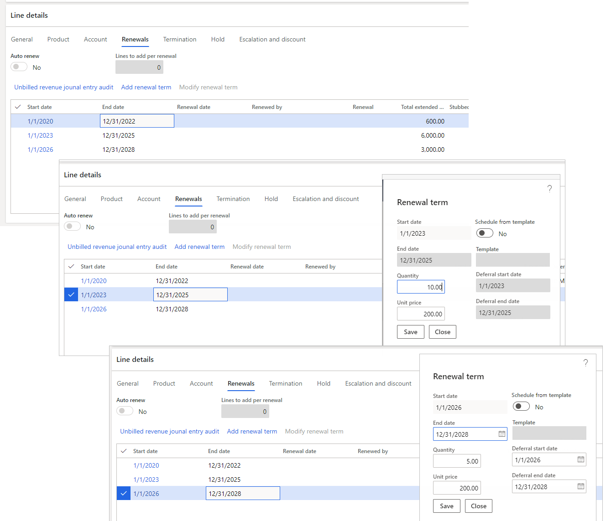The width and height of the screenshot is (606, 521).
Task: Toggle Schedule from template in 1/1/2026 dialog
Action: coord(521,407)
